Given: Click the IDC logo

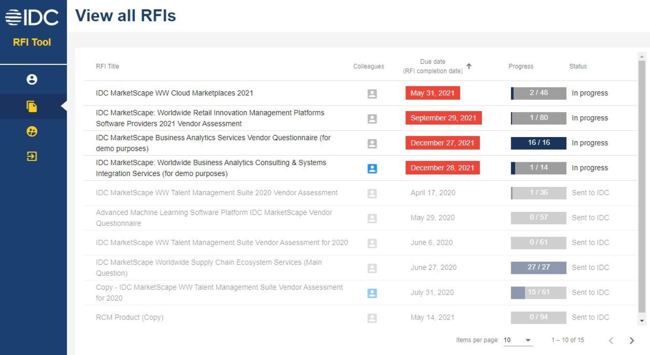Looking at the screenshot, I should coord(32,17).
